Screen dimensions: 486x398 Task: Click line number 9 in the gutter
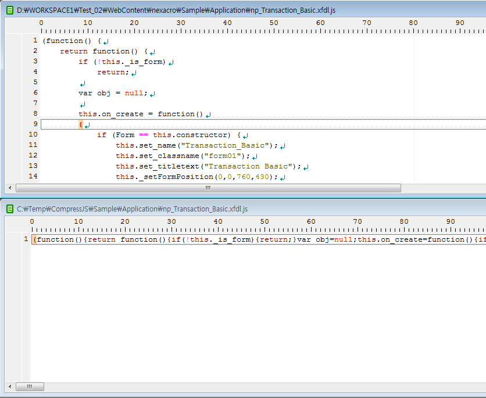35,124
